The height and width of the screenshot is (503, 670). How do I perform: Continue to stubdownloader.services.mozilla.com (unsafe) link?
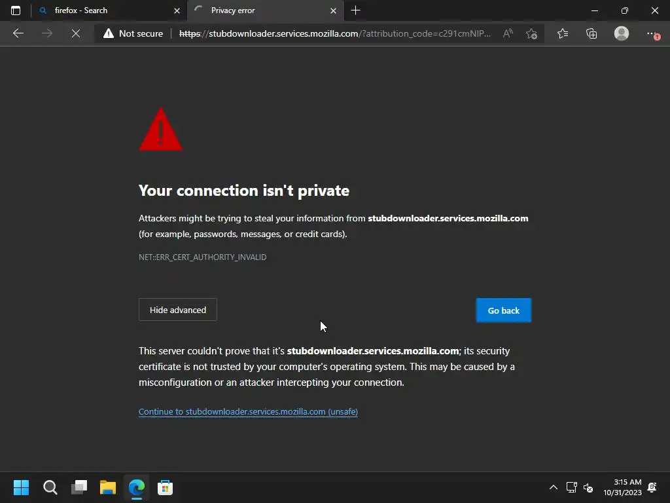click(x=248, y=411)
